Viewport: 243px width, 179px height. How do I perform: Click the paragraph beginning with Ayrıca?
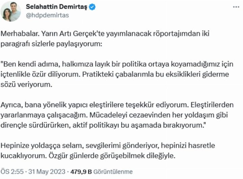click(111, 117)
